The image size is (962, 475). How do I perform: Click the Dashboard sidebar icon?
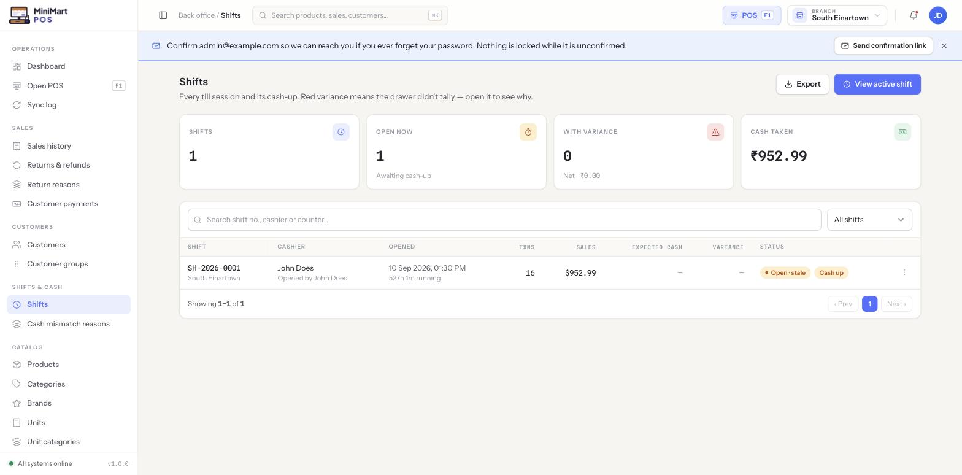(17, 66)
